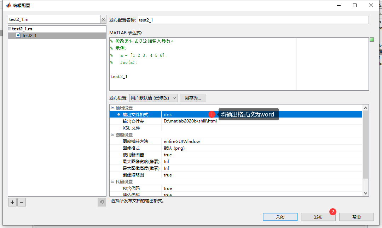Click the 关闭 button
382x228 pixels.
280,217
